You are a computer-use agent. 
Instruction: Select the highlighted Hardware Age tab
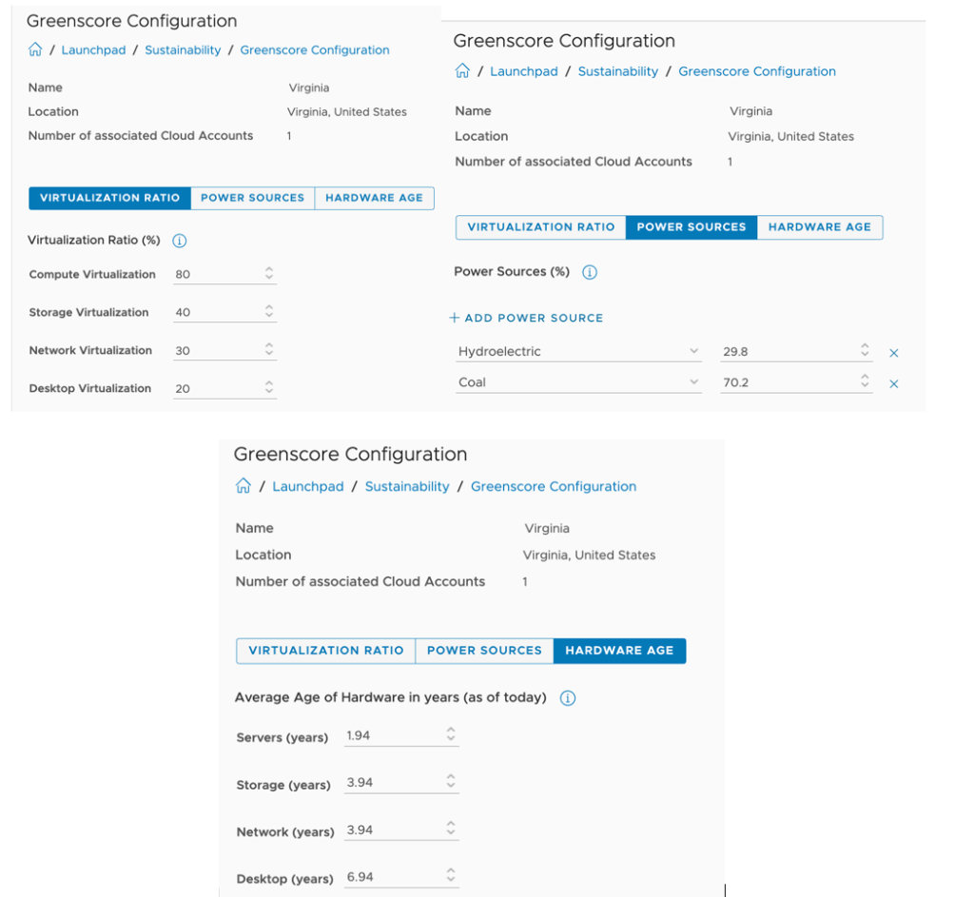pyautogui.click(x=619, y=651)
